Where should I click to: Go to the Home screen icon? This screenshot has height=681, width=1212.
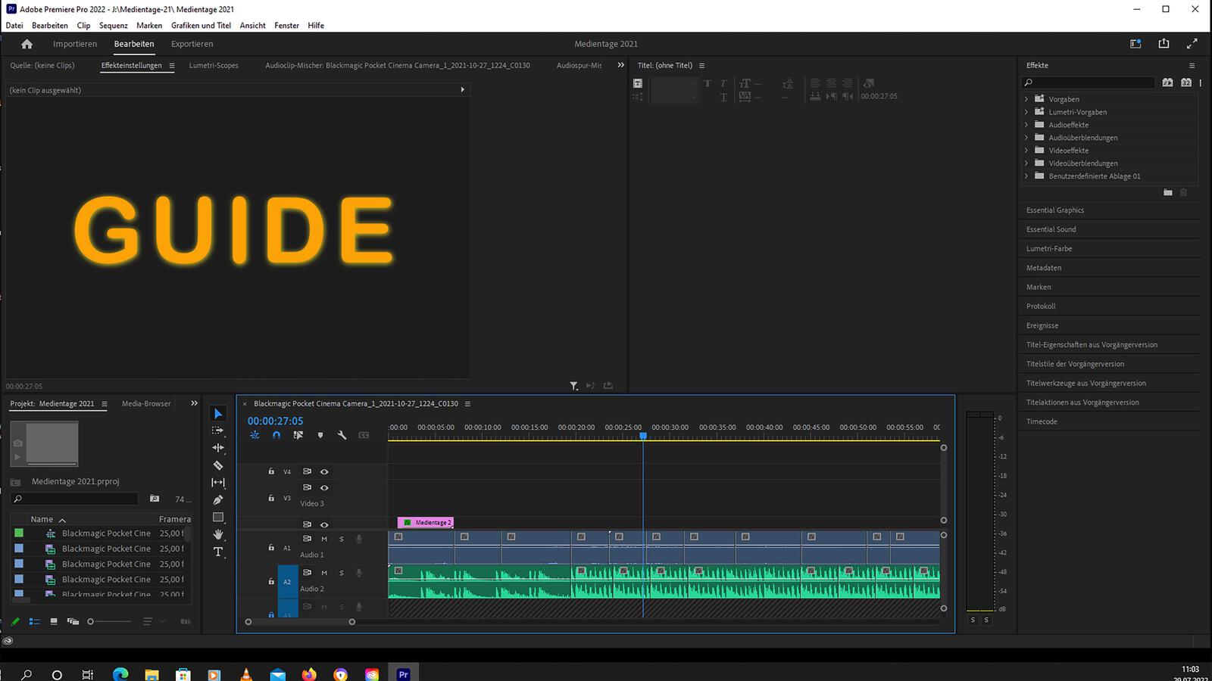pos(27,44)
